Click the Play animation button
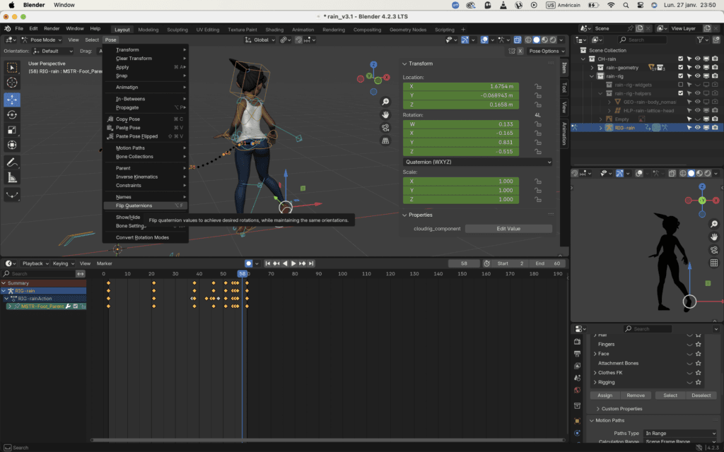Viewport: 724px width, 452px height. pyautogui.click(x=293, y=263)
